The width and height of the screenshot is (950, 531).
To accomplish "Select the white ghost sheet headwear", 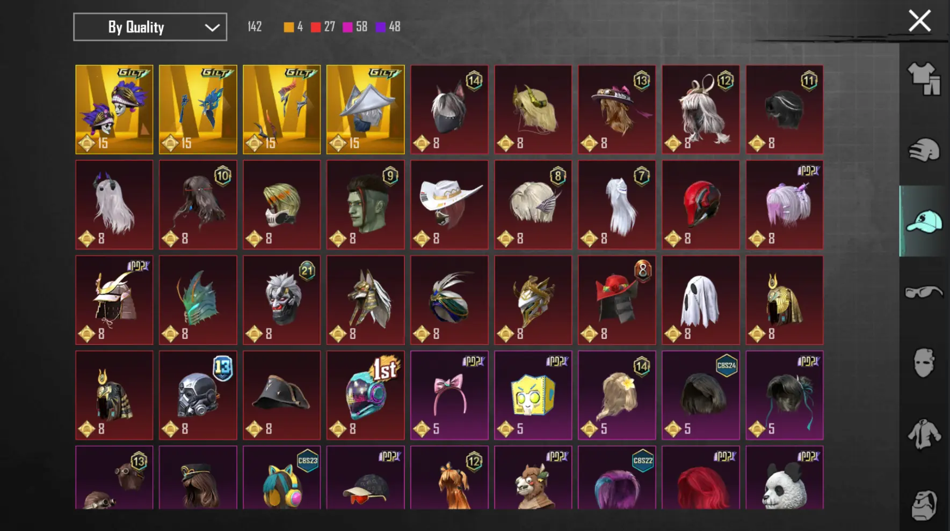I will pyautogui.click(x=701, y=300).
